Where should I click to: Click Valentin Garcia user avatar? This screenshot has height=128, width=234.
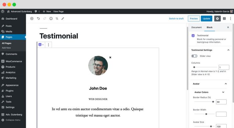tap(232, 11)
